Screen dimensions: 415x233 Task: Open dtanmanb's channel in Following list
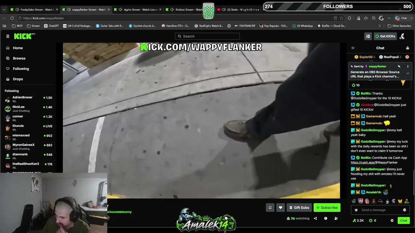29,156
